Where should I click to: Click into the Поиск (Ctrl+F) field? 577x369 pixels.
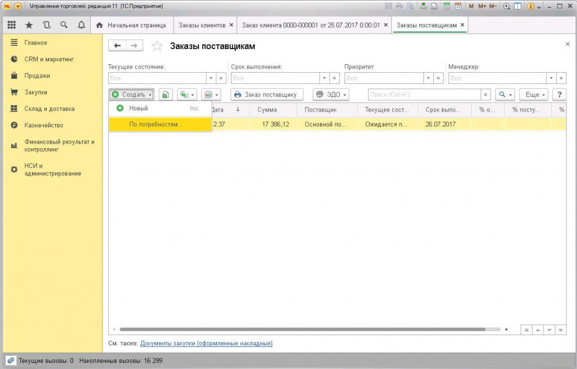424,95
